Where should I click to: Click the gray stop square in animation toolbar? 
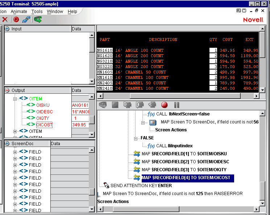[115, 105]
